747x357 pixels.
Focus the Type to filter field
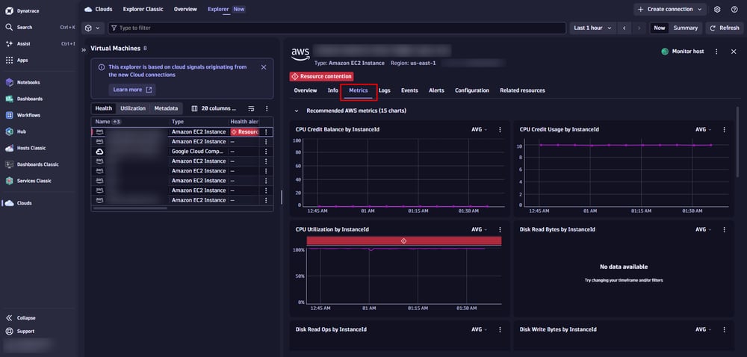pos(338,28)
